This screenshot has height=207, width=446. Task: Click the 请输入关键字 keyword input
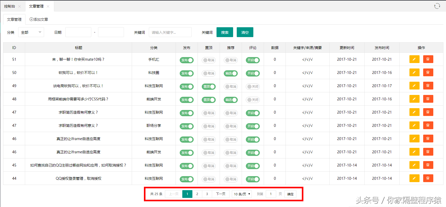click(170, 32)
